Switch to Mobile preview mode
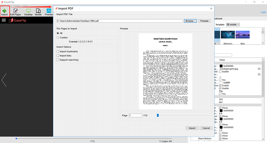 [38, 12]
